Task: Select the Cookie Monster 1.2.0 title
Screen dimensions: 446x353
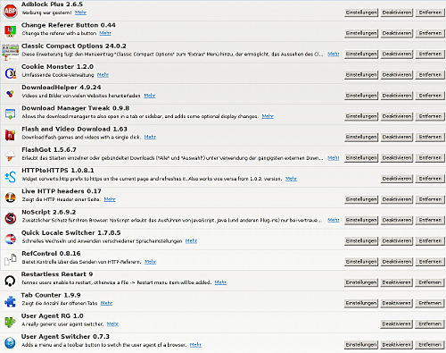Action: pos(57,67)
